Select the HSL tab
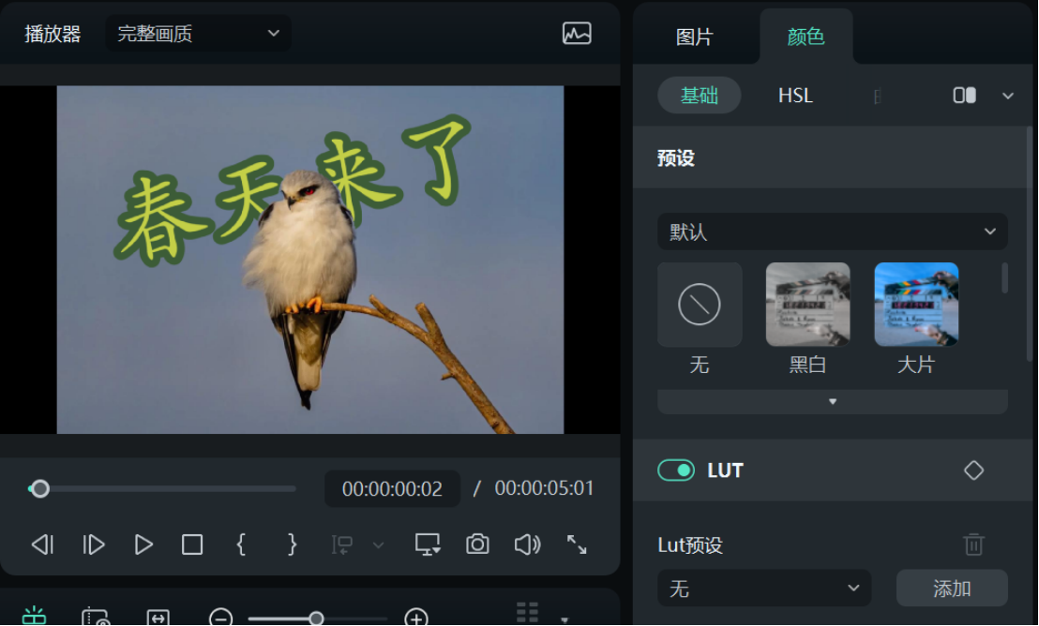Viewport: 1039px width, 626px height. 794,96
